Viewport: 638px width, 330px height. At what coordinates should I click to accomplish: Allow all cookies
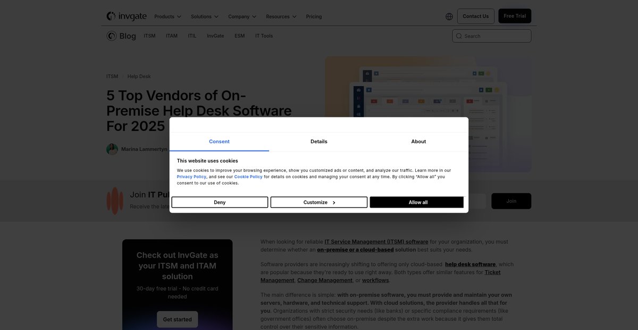(418, 202)
